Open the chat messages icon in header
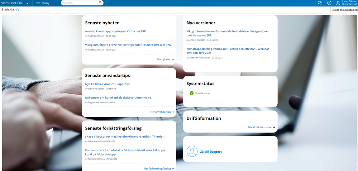358x171 pixels. point(320,3)
